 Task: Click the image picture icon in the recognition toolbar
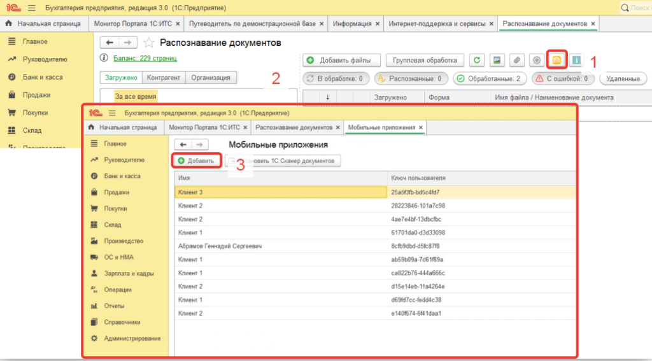(497, 60)
